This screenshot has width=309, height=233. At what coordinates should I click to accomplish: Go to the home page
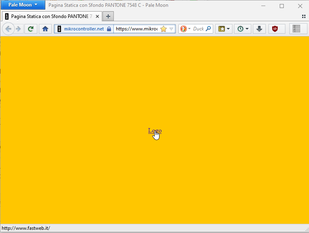pos(45,29)
